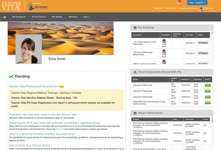Viewport: 221px width, 150px height.
Task: Open Teacher Vitae Professional Development link
Action: [34, 86]
